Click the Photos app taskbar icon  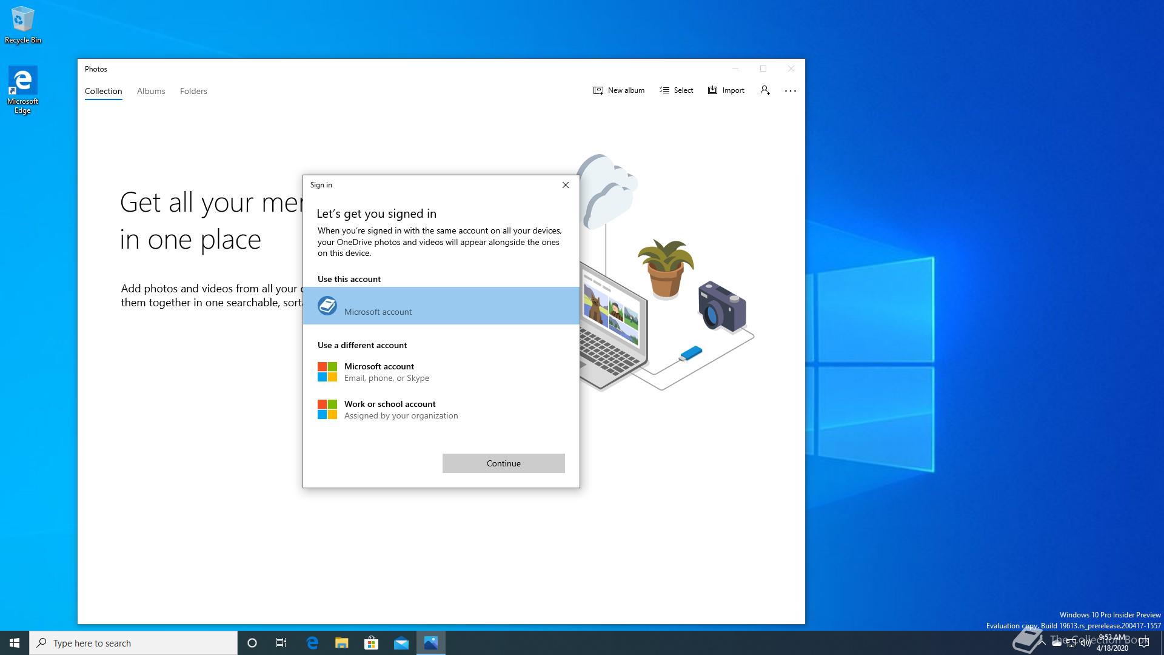pos(431,643)
